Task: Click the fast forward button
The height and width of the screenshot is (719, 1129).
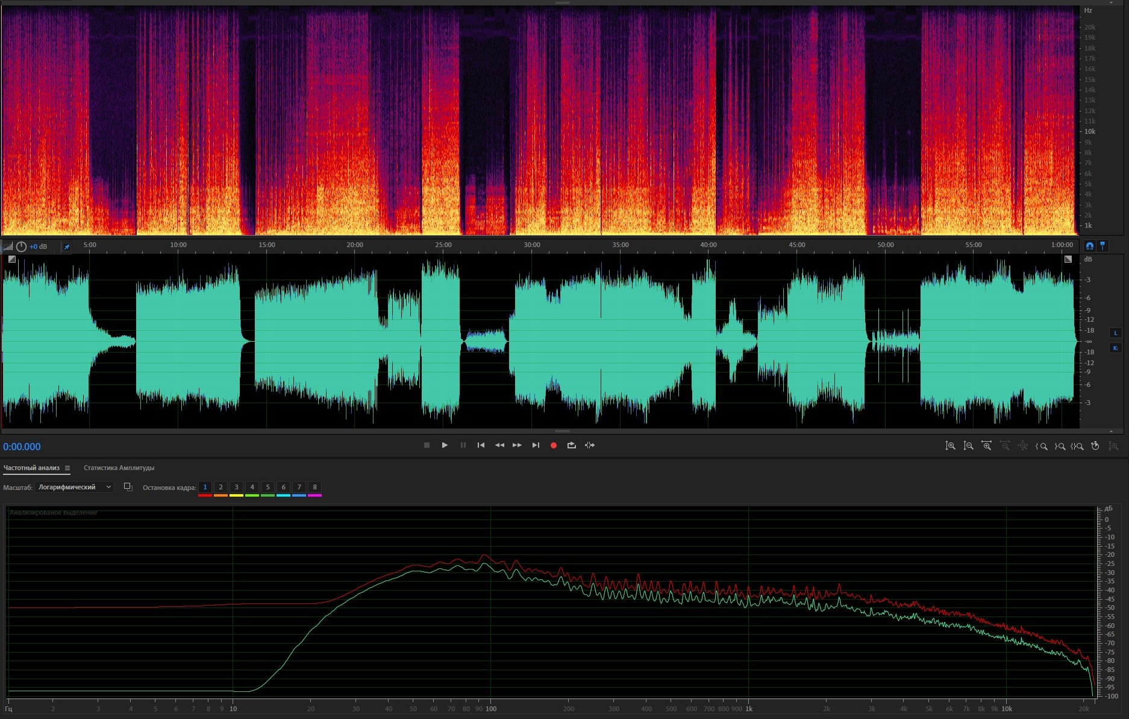Action: (517, 445)
